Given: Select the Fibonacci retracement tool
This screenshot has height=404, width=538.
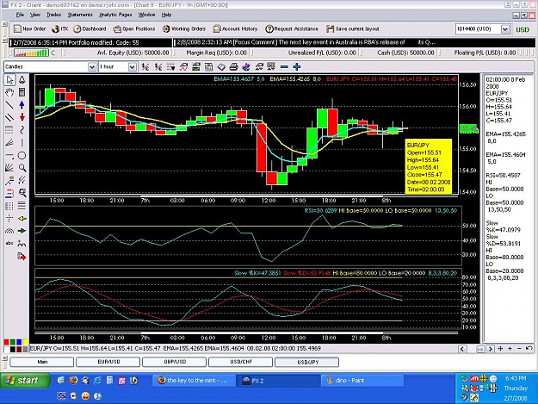Looking at the screenshot, I should (x=9, y=130).
